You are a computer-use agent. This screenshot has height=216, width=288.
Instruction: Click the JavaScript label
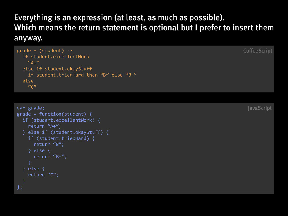[x=260, y=108]
